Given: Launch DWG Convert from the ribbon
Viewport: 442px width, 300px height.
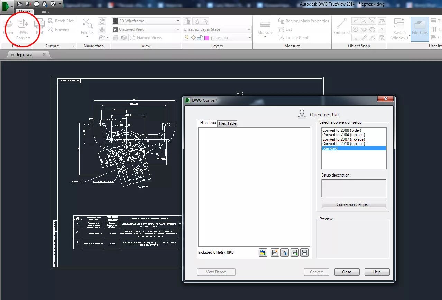Looking at the screenshot, I should tap(23, 29).
